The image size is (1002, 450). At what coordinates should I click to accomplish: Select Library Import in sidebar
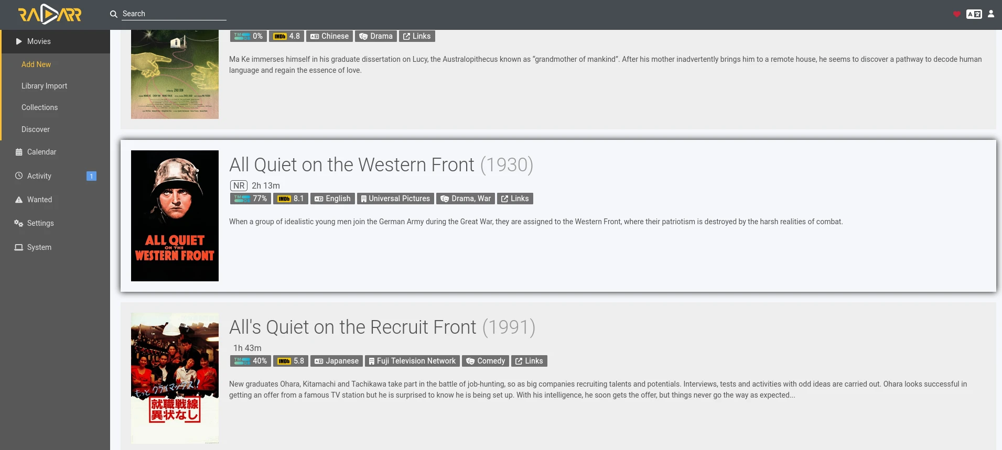[44, 86]
